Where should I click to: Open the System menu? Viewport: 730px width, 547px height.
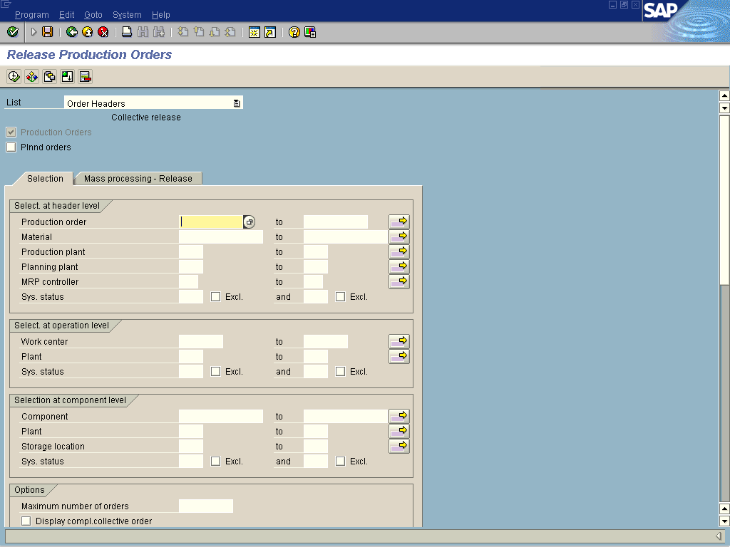coord(127,15)
